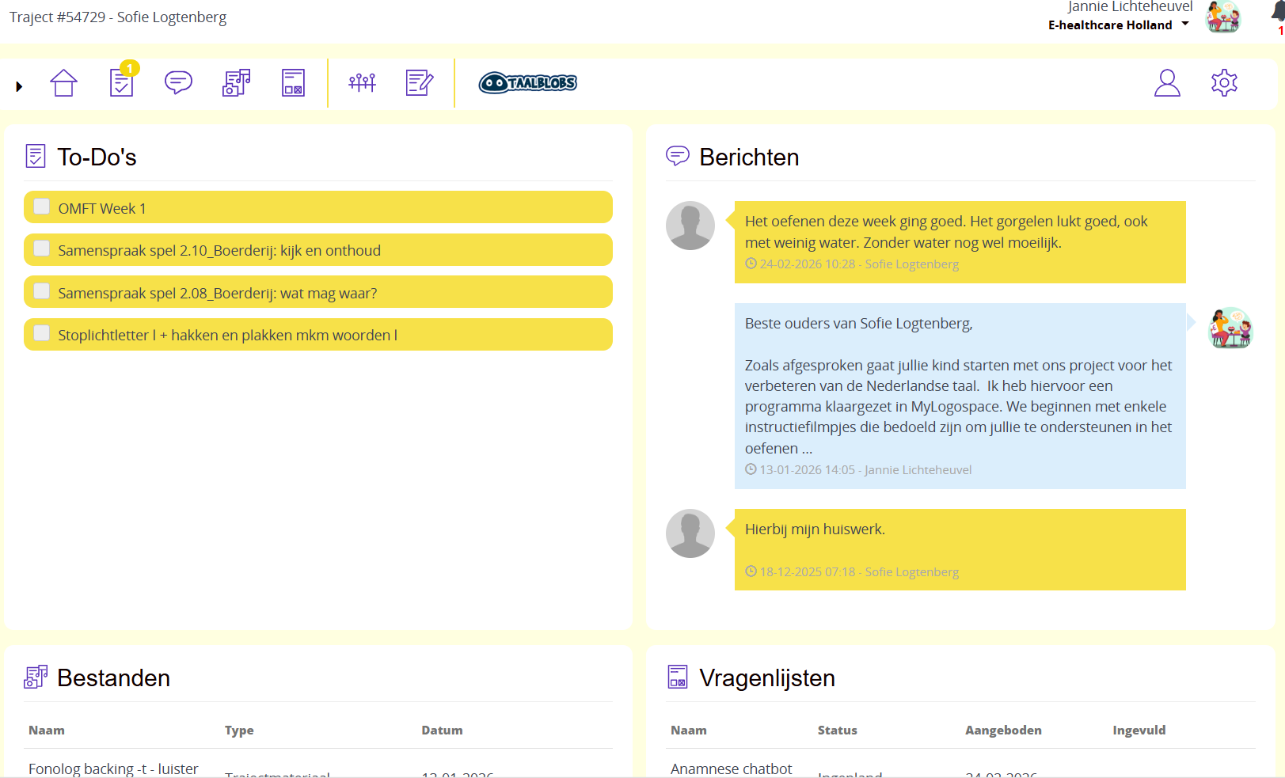Image resolution: width=1285 pixels, height=778 pixels.
Task: Click the Jannie Lichteheuvel avatar at top
Action: (x=1222, y=17)
